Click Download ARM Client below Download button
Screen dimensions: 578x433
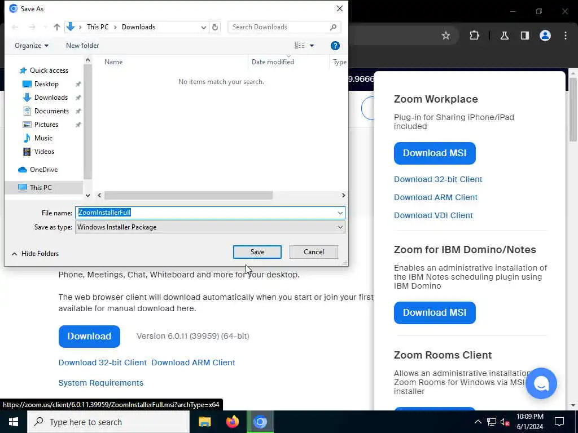point(193,363)
